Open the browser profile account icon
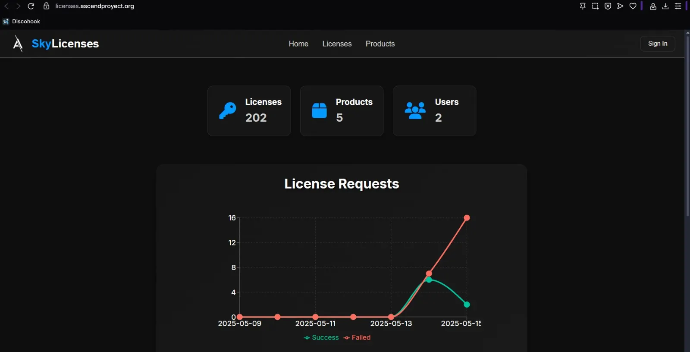The image size is (690, 352). click(x=653, y=6)
